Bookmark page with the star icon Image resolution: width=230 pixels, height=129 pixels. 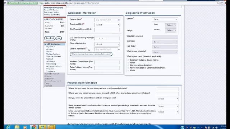[x=218, y=3]
